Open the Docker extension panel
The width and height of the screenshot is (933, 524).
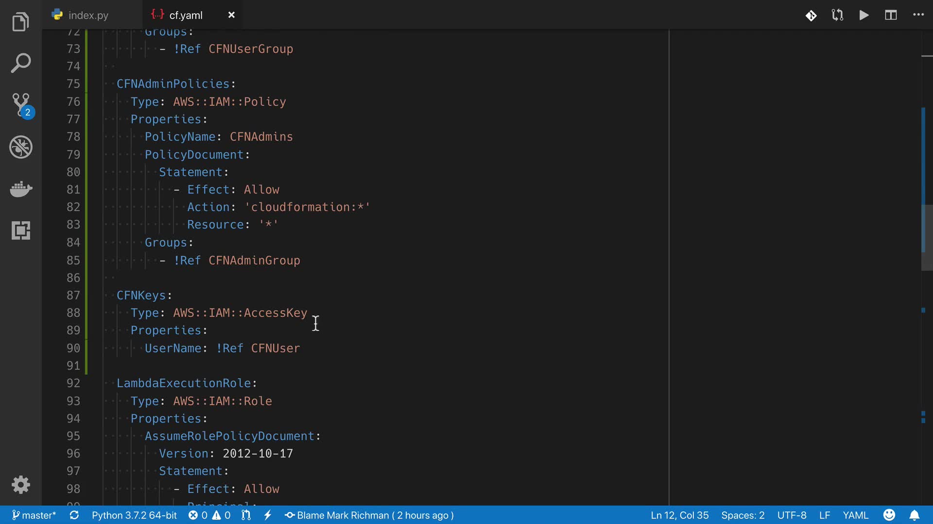20,189
